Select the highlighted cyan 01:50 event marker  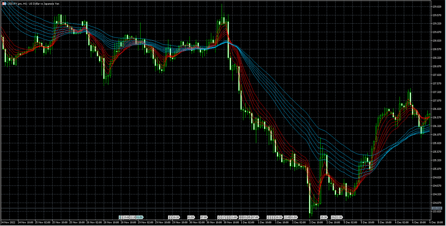[140, 217]
